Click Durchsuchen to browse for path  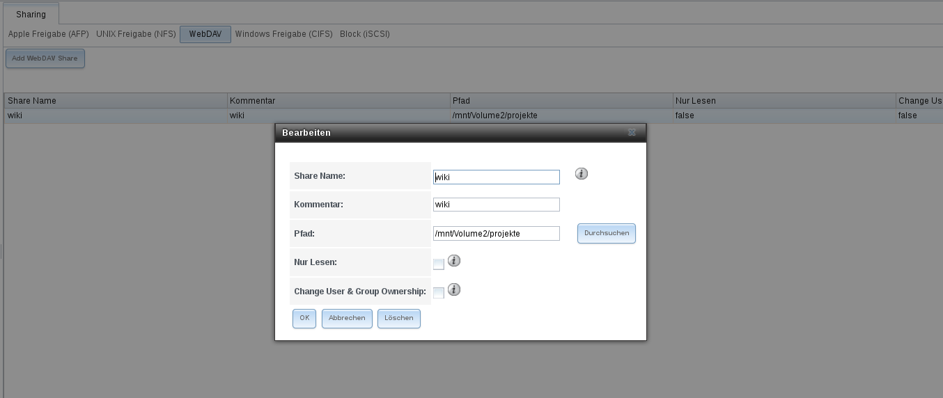point(607,233)
